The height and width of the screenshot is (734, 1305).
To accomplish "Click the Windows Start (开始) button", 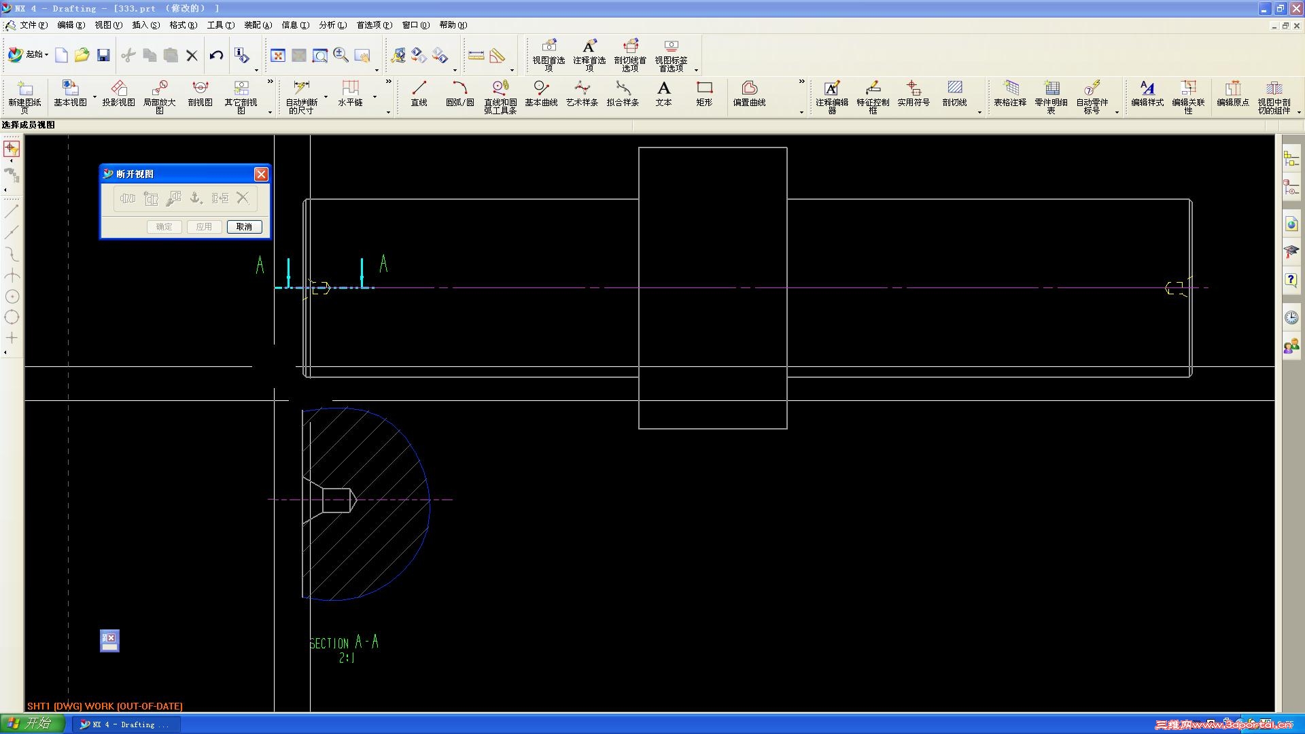I will click(31, 724).
